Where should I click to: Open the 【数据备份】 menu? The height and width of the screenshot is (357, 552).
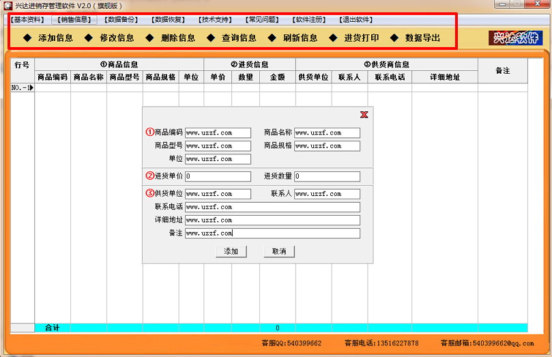121,20
